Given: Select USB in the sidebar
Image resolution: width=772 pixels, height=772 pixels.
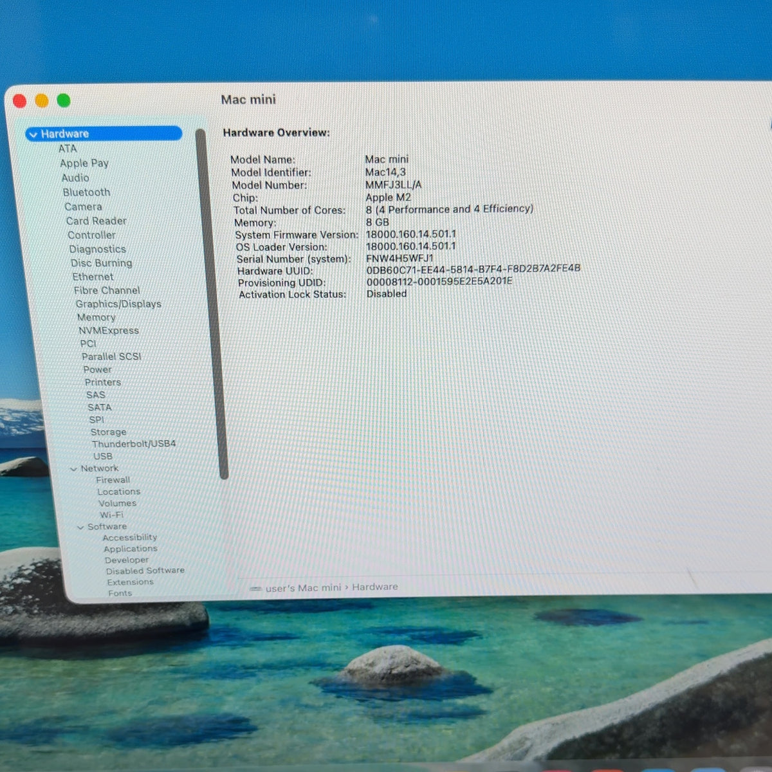Looking at the screenshot, I should [102, 456].
